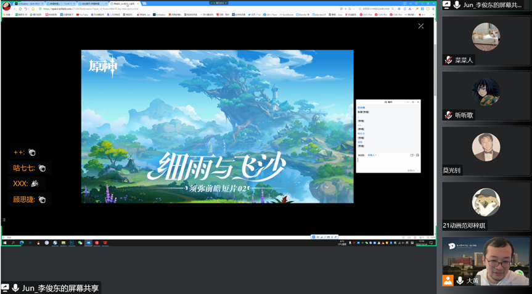Click mic icon in bottom-left share label

click(15, 288)
